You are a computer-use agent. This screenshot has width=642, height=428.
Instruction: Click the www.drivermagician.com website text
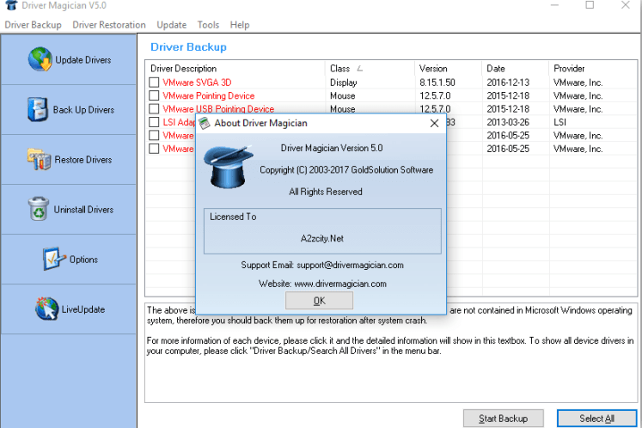click(x=340, y=284)
